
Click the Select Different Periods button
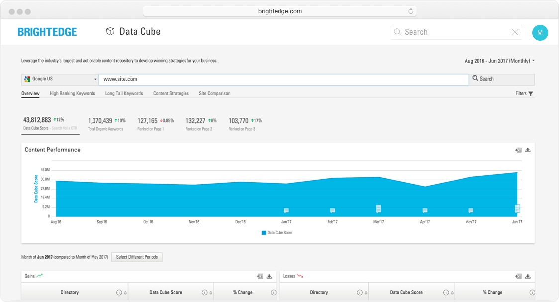[137, 257]
